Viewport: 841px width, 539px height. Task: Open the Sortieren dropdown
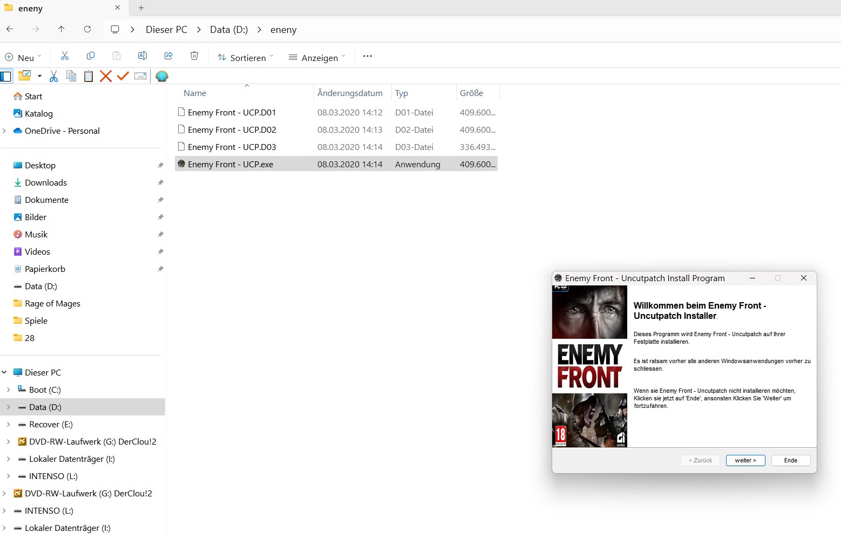click(246, 57)
